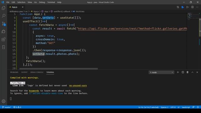Open the Terminal menu

tap(51, 2)
